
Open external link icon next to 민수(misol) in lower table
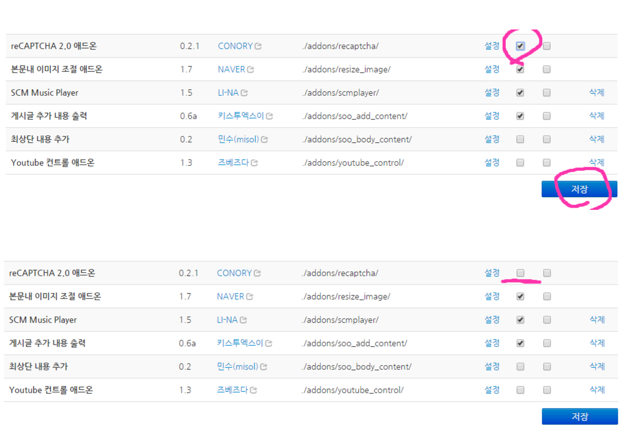click(x=264, y=367)
